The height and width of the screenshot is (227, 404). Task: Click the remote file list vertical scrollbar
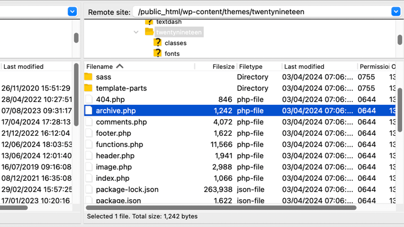click(x=400, y=110)
